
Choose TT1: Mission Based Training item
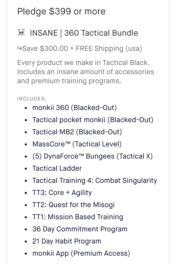coord(78,217)
